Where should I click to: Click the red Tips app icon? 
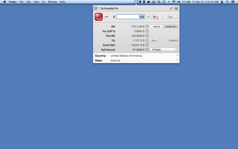coord(99,17)
